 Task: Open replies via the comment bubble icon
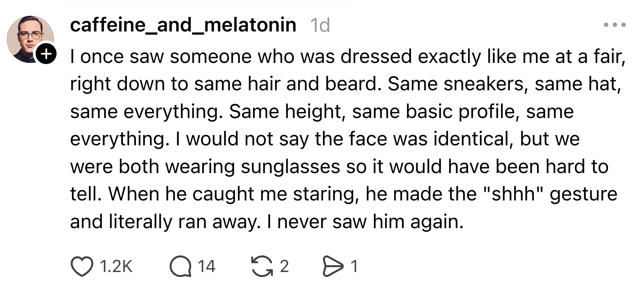point(181,266)
